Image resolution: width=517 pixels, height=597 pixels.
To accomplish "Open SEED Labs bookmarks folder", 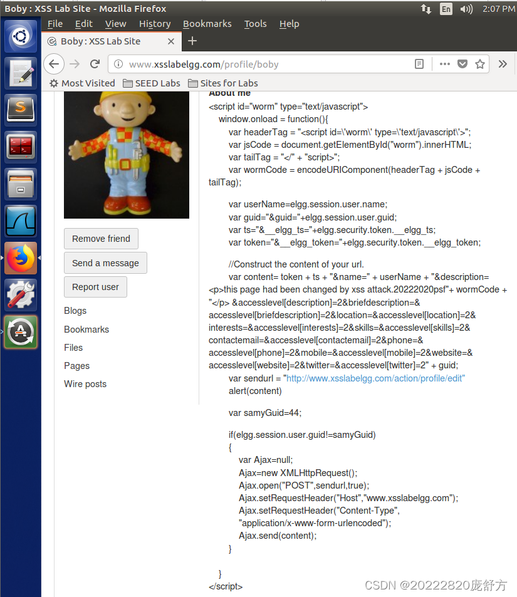I will [152, 83].
